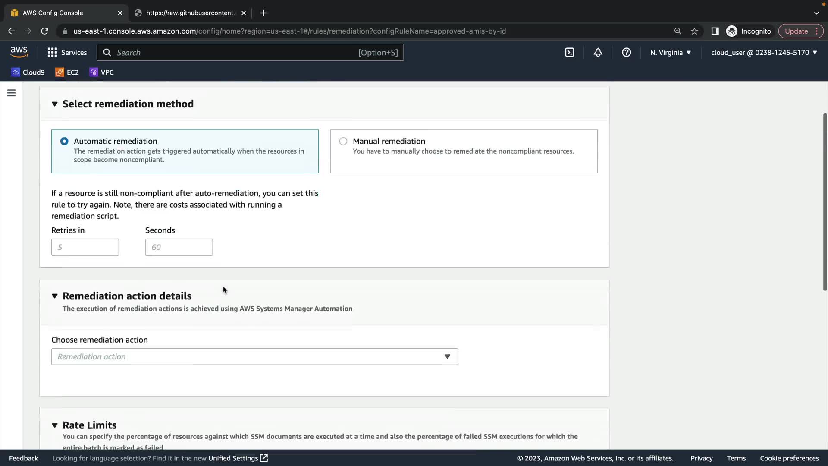Image resolution: width=828 pixels, height=466 pixels.
Task: Open the notifications bell
Action: (x=598, y=52)
